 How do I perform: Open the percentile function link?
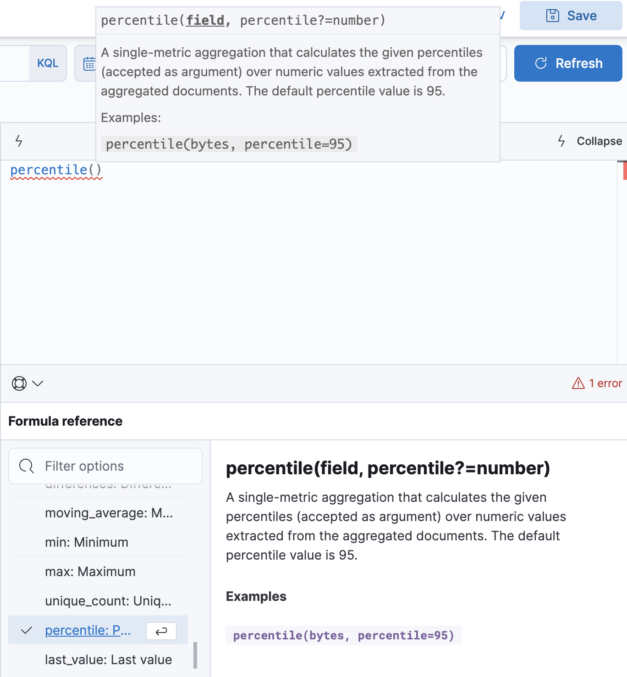coord(88,630)
